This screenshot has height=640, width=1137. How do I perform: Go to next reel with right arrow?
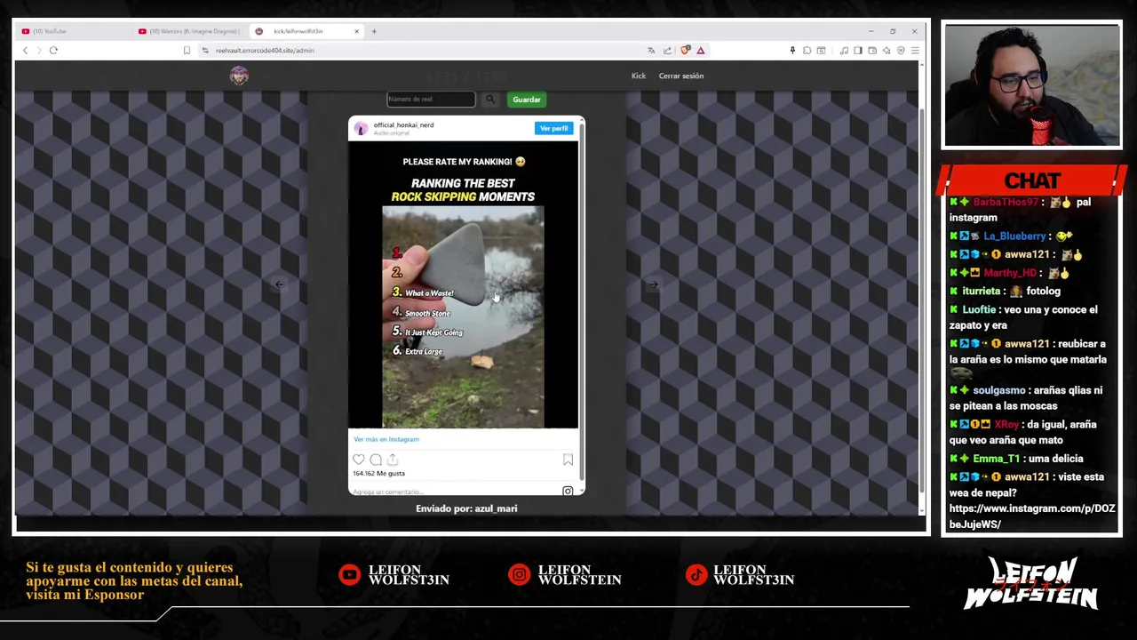click(x=654, y=284)
